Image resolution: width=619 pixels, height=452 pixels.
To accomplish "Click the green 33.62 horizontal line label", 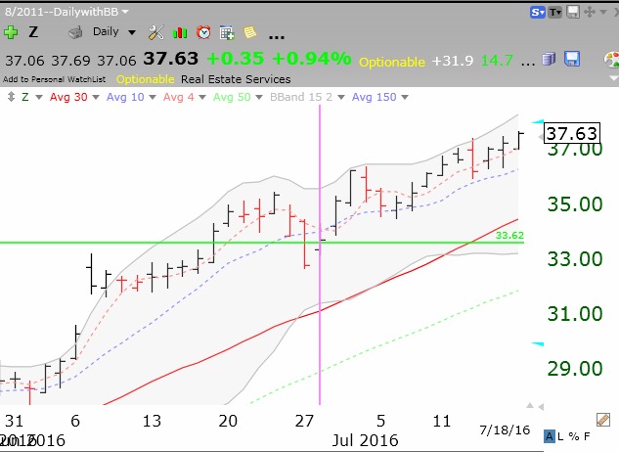I will (x=509, y=236).
